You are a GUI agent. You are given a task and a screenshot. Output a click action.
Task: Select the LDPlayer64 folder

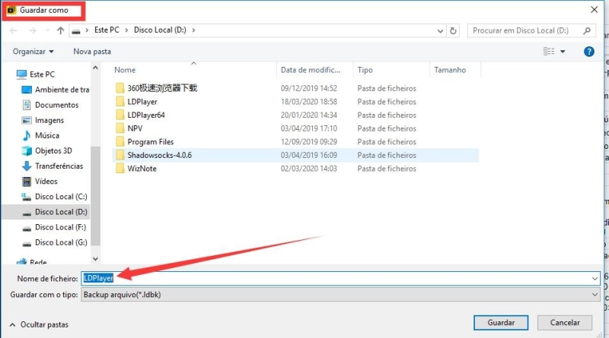pyautogui.click(x=146, y=115)
